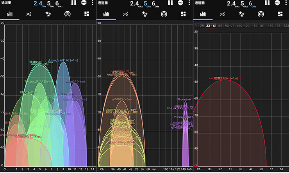
Task: Tap the "iPhone (~6m" label in 5 GHz graph
Action: pos(185,99)
